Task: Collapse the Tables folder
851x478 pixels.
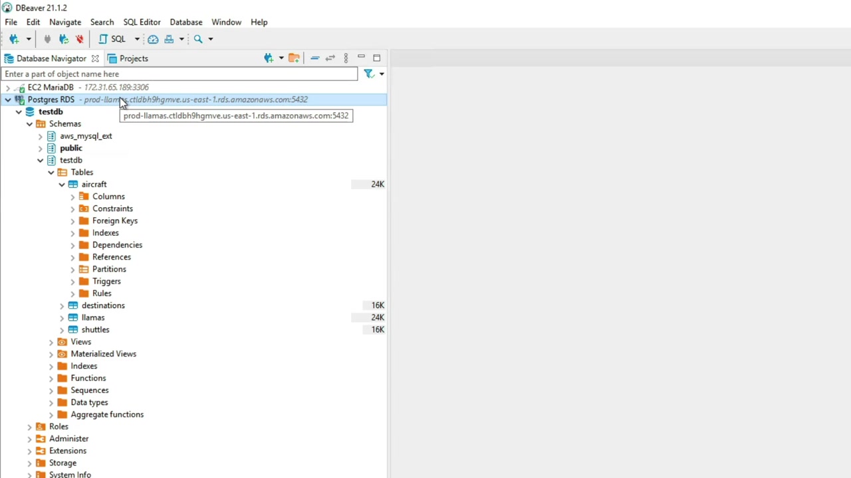Action: (x=51, y=173)
